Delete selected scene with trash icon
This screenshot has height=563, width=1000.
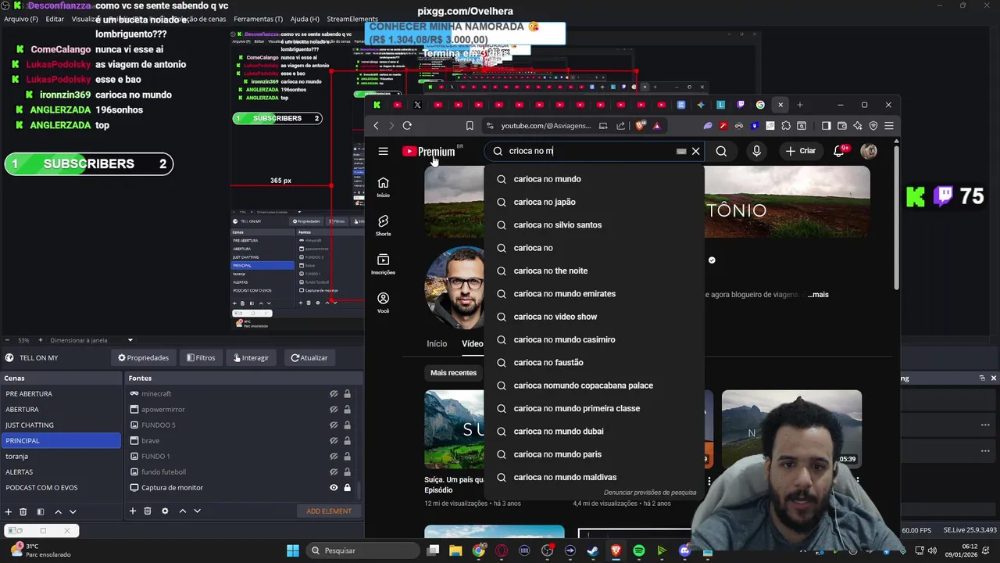(x=23, y=511)
